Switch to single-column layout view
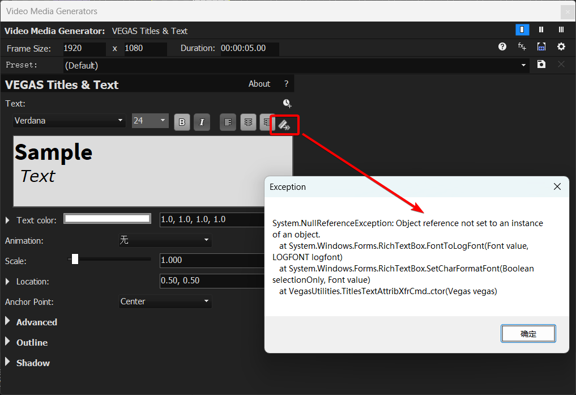 (522, 29)
